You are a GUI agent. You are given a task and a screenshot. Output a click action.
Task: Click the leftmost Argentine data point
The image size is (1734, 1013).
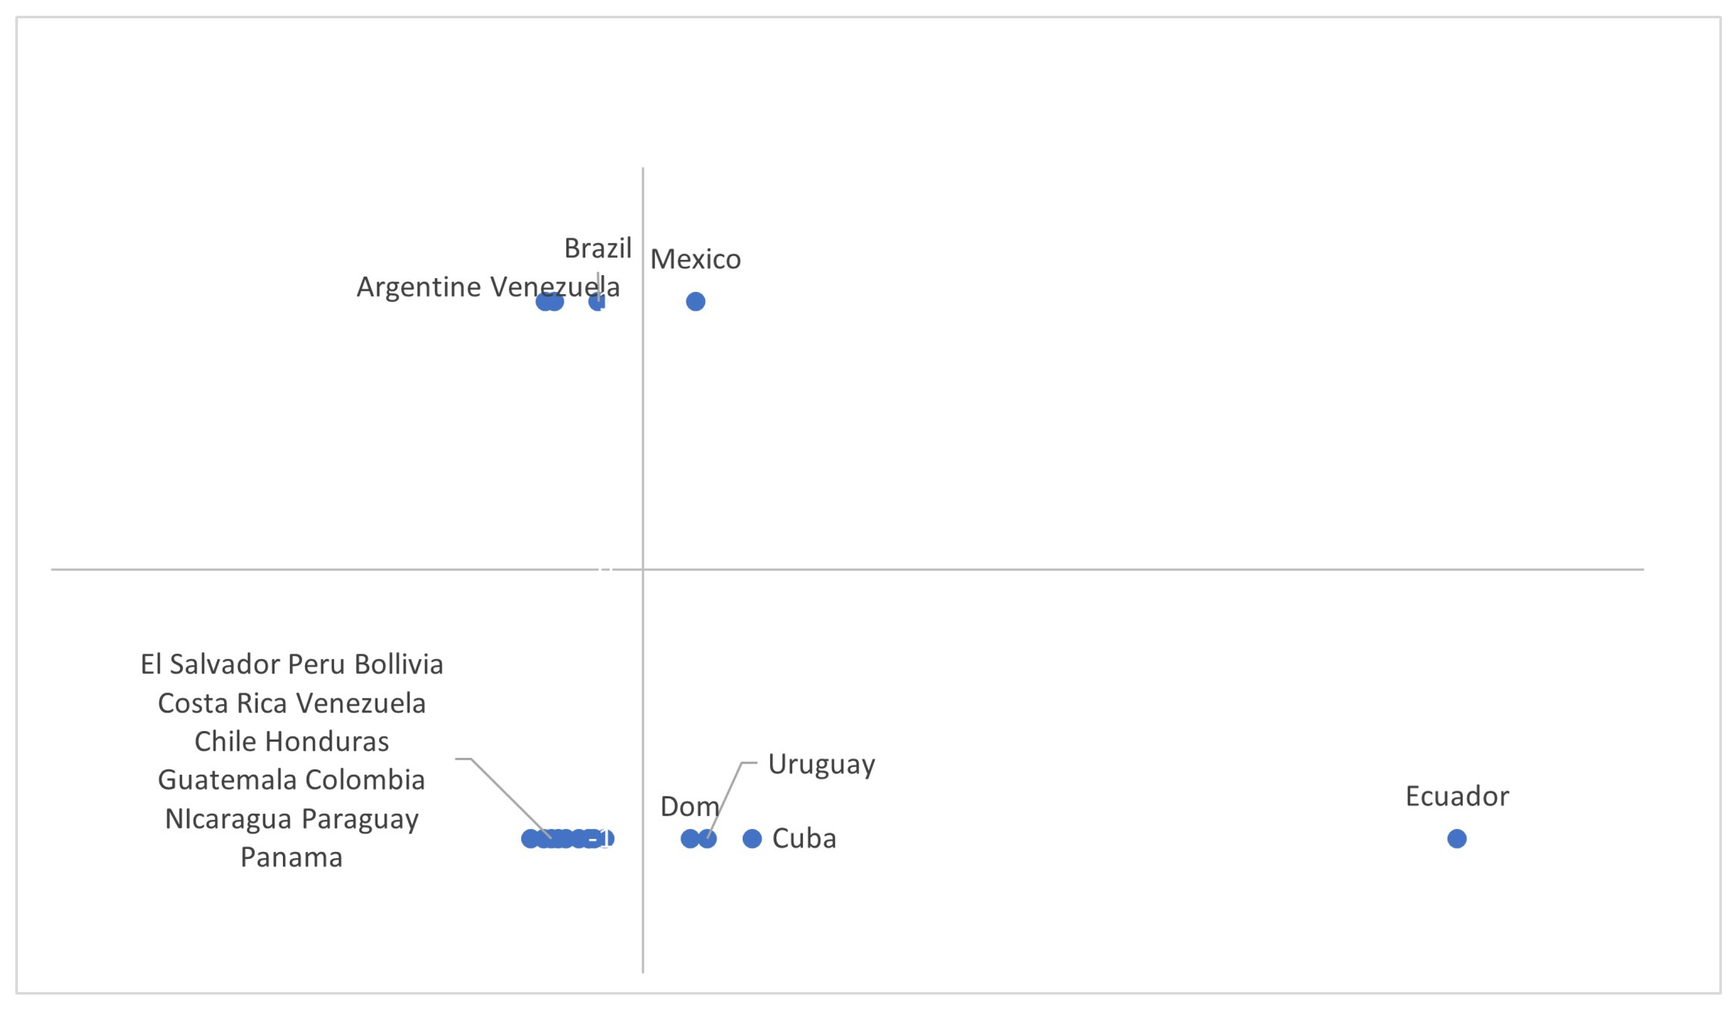[x=544, y=301]
